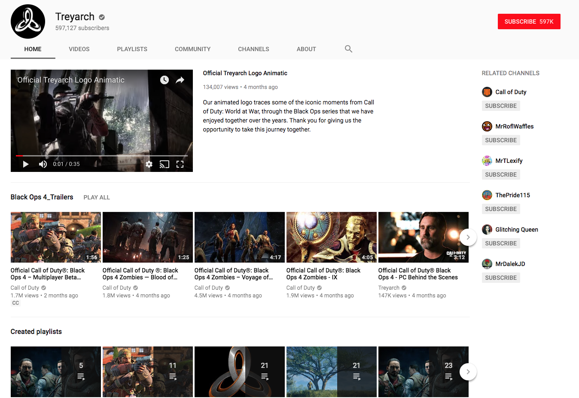Open Blood of the Dead trailer thumbnail
This screenshot has width=579, height=398.
148,237
